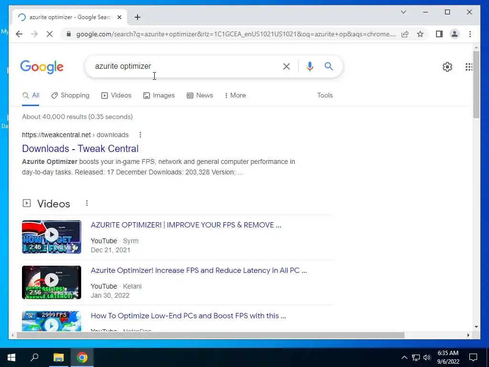Open File Explorer from taskbar
Image resolution: width=489 pixels, height=367 pixels.
tap(58, 357)
